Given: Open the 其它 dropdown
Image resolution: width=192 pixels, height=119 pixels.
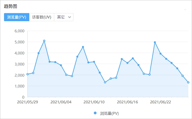Looking at the screenshot, I should pos(64,17).
